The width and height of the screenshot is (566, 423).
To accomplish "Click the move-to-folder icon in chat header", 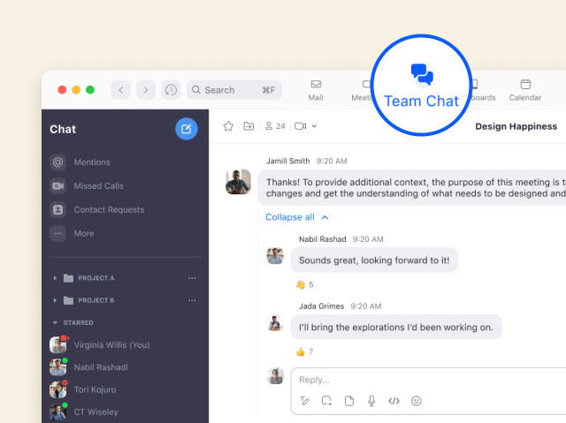I will (249, 126).
